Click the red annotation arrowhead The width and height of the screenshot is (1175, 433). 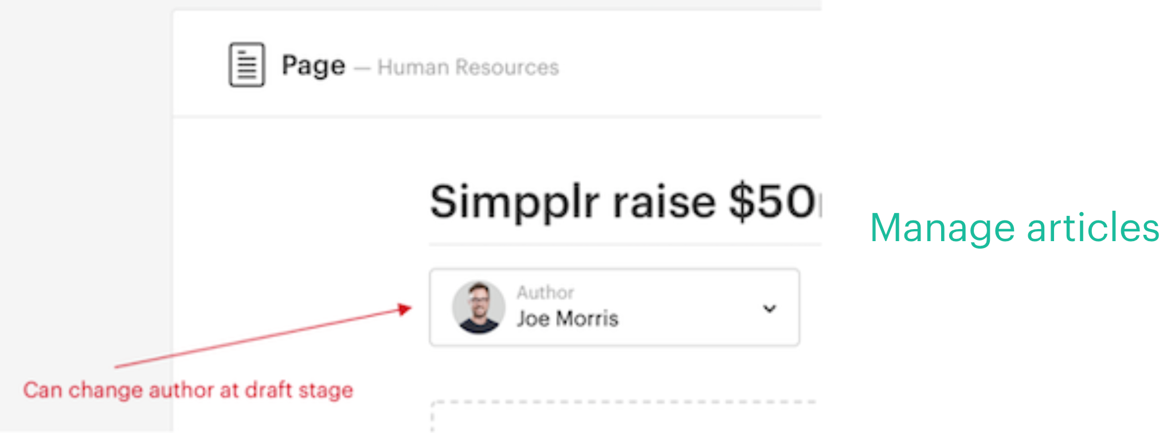(405, 309)
